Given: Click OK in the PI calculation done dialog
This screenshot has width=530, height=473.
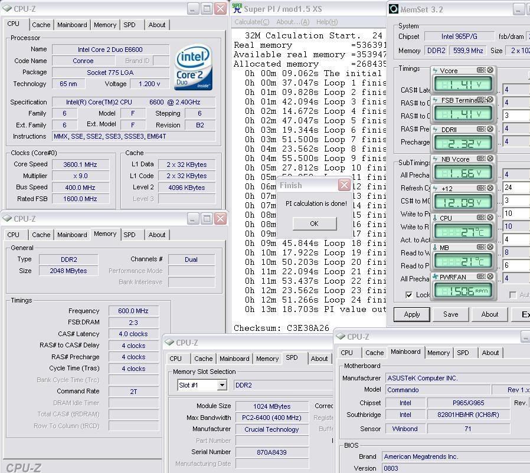Looking at the screenshot, I should pyautogui.click(x=315, y=224).
